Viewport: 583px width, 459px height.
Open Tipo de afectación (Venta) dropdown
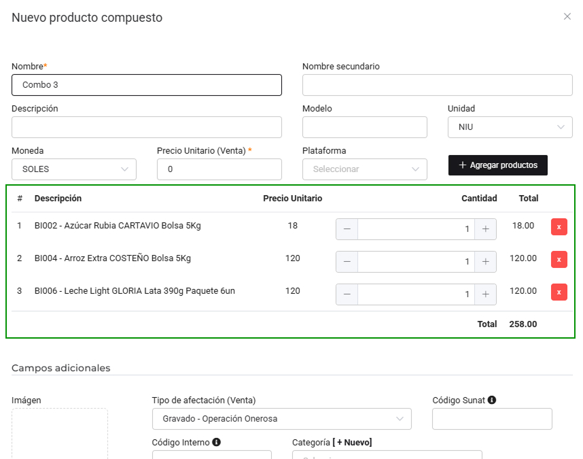[281, 419]
